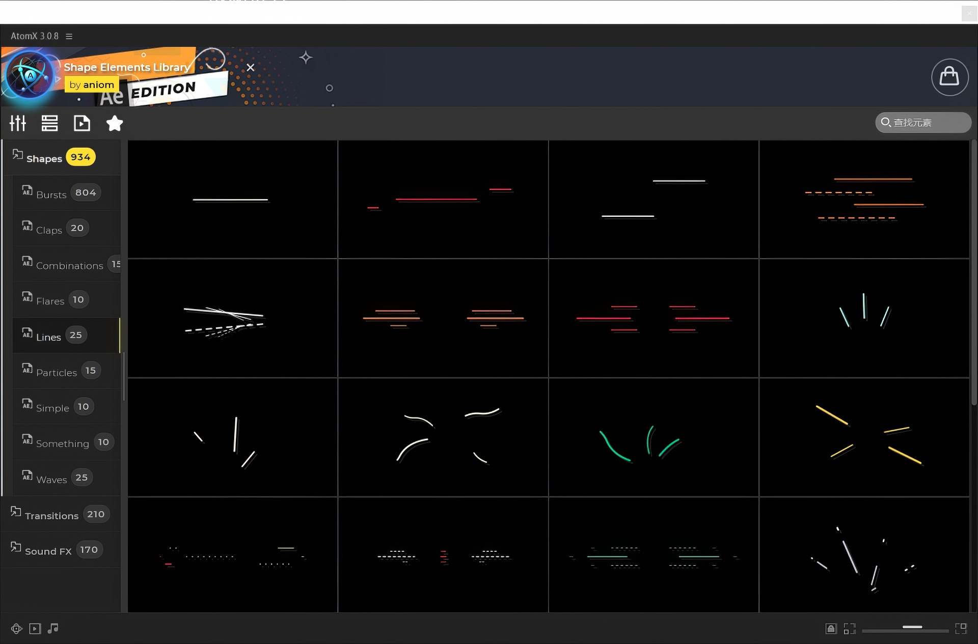This screenshot has width=978, height=644.
Task: Open the Waves 25 subcategory
Action: 66,478
